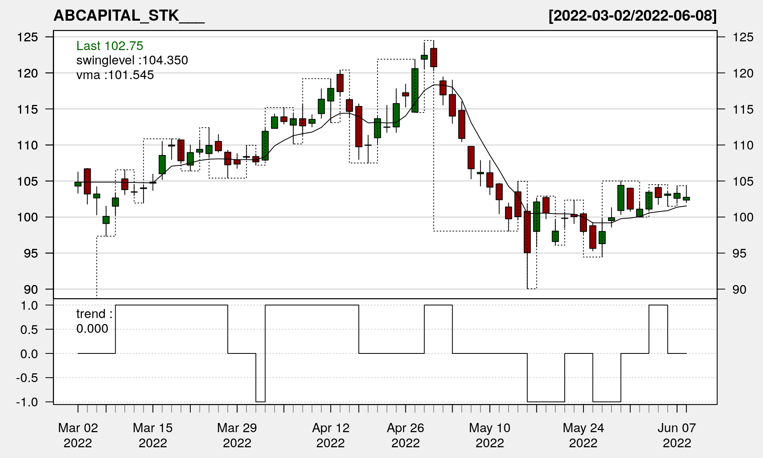Click the Mar 15 2022 axis label
763x458 pixels.
pyautogui.click(x=153, y=435)
